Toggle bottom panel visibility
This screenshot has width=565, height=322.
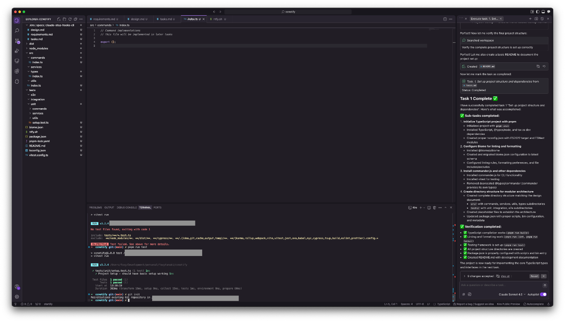543,12
